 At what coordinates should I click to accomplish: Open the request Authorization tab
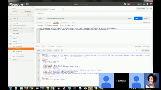coord(40,22)
